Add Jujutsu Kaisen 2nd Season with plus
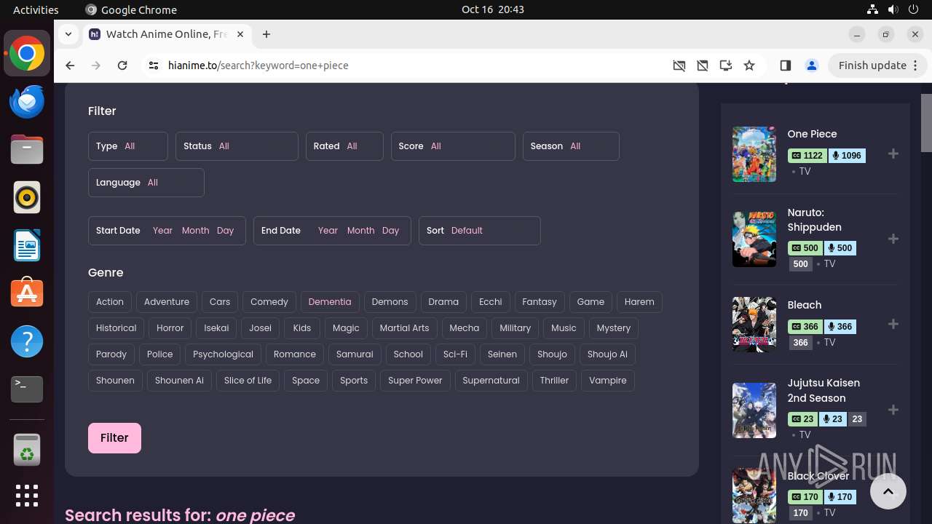The height and width of the screenshot is (524, 932). click(x=893, y=410)
